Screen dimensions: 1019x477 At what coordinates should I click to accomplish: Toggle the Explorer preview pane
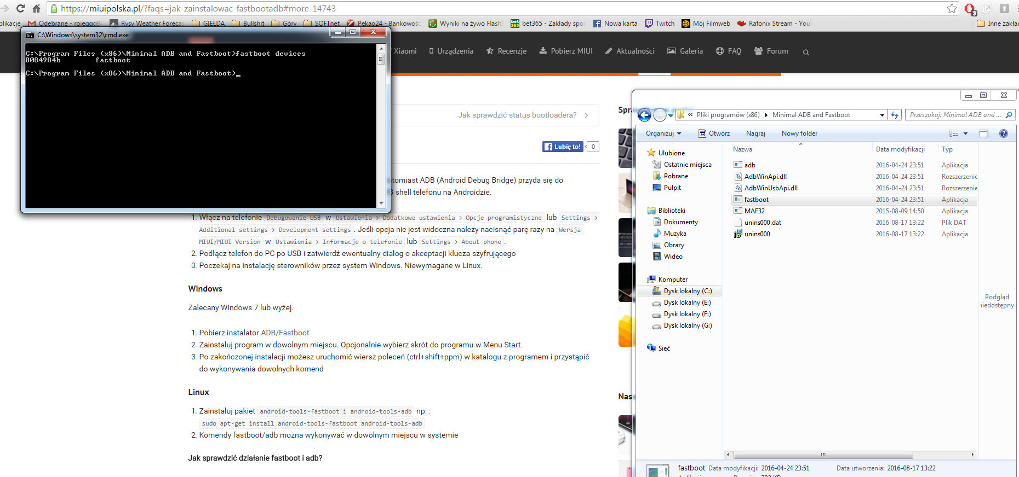(984, 133)
